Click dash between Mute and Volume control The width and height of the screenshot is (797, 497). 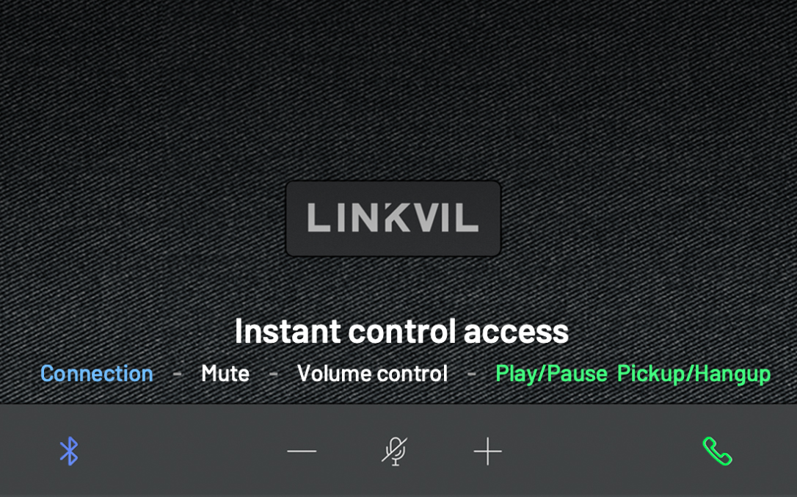click(274, 374)
